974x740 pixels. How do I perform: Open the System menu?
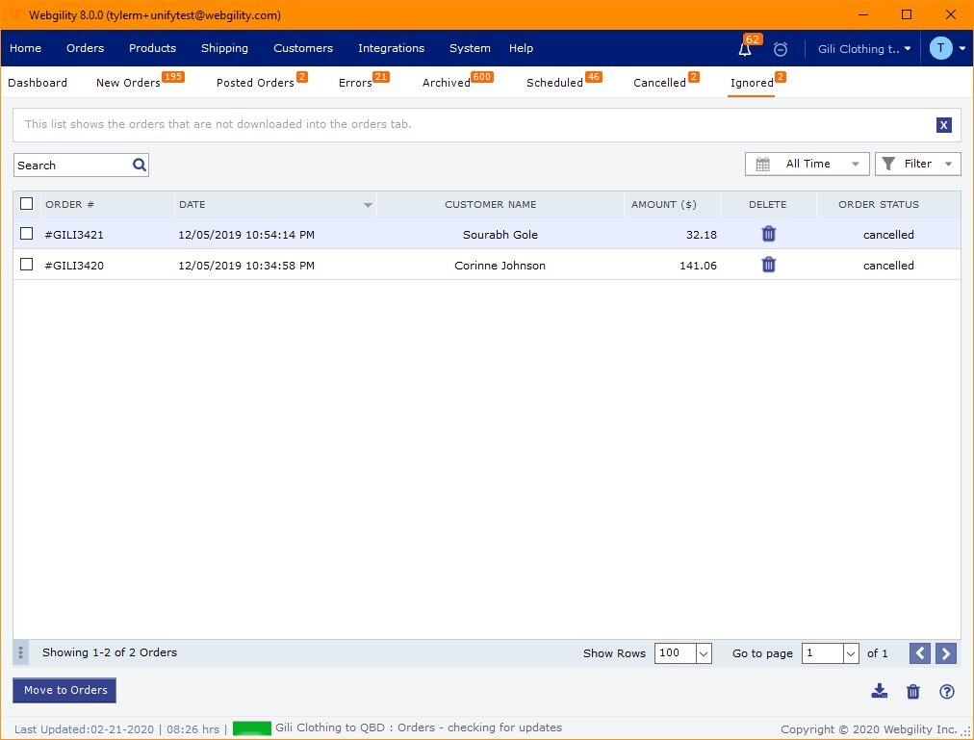pos(470,48)
